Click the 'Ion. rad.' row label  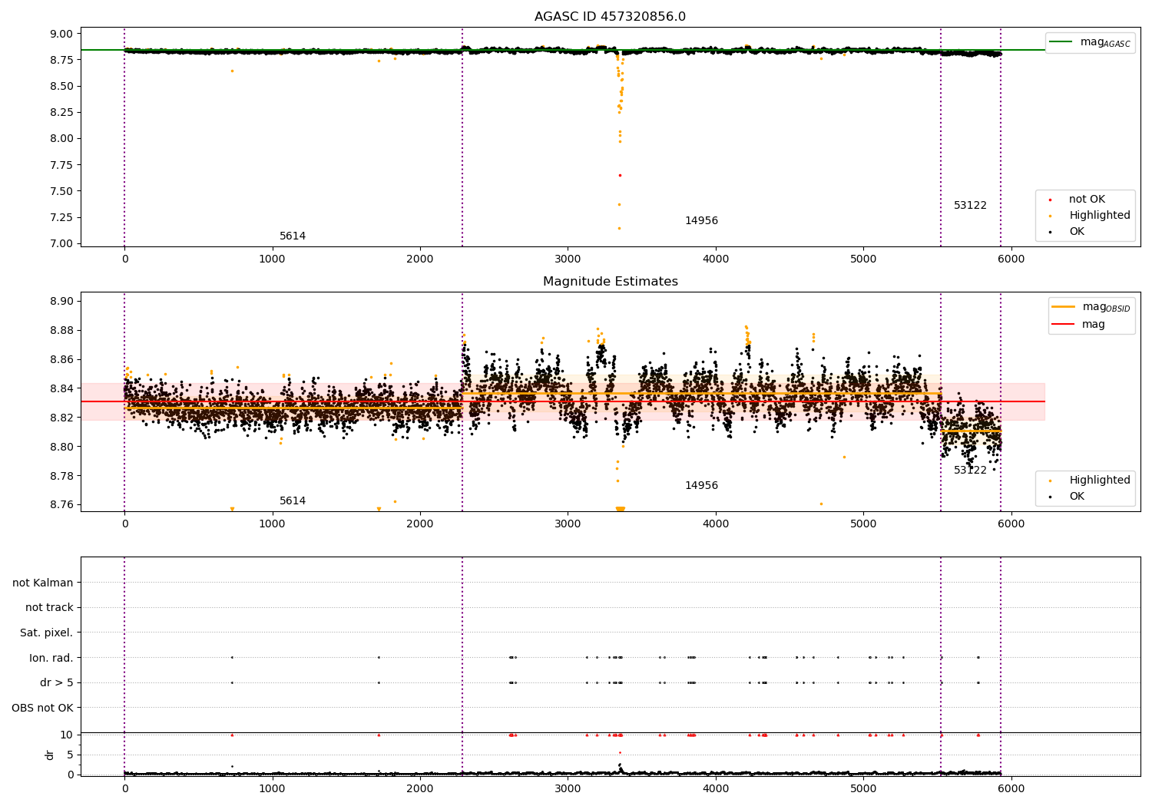pyautogui.click(x=51, y=658)
